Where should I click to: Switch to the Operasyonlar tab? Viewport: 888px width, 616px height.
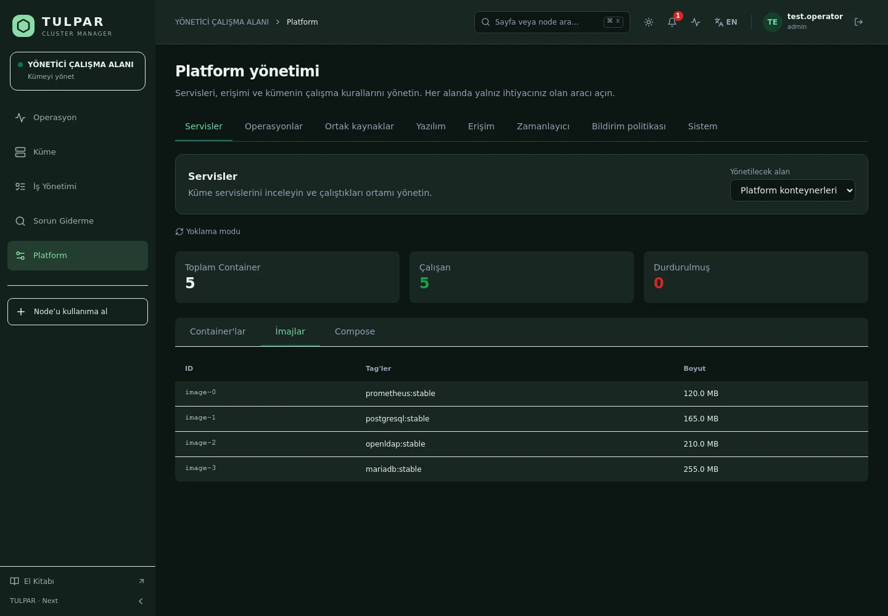click(x=274, y=126)
